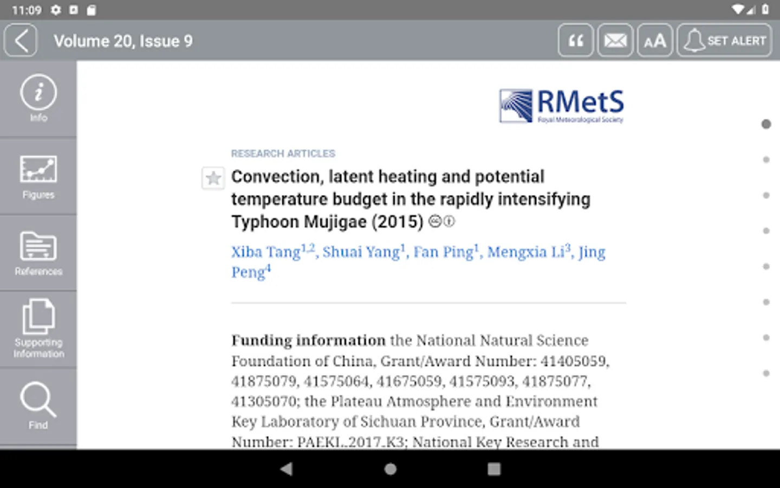Adjust text size with AA button

tap(655, 41)
